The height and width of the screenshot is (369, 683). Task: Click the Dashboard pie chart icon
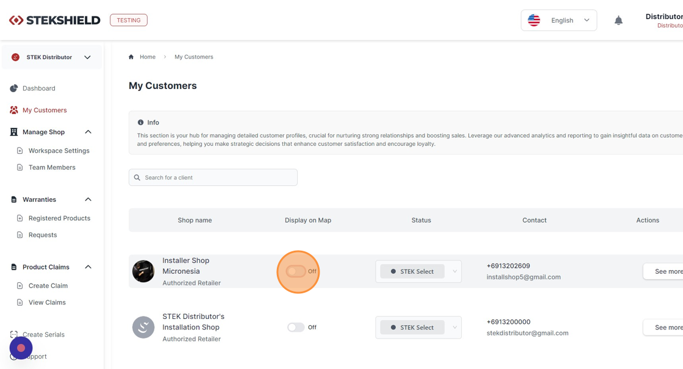click(14, 88)
